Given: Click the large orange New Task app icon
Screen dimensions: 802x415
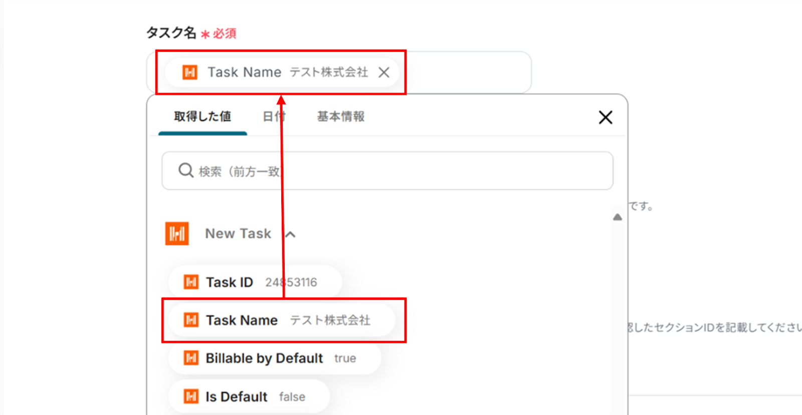Looking at the screenshot, I should 177,234.
